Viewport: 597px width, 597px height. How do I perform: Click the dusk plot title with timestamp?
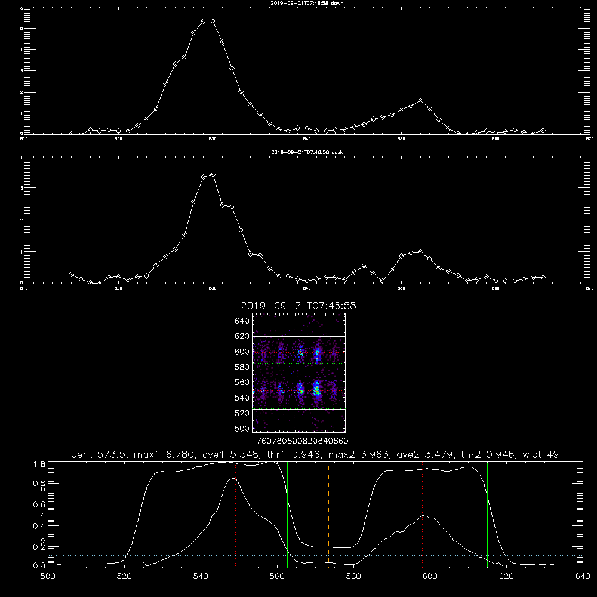[307, 152]
